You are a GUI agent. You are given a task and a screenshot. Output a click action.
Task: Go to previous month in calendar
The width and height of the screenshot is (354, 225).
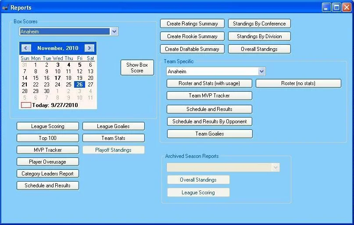click(x=26, y=48)
